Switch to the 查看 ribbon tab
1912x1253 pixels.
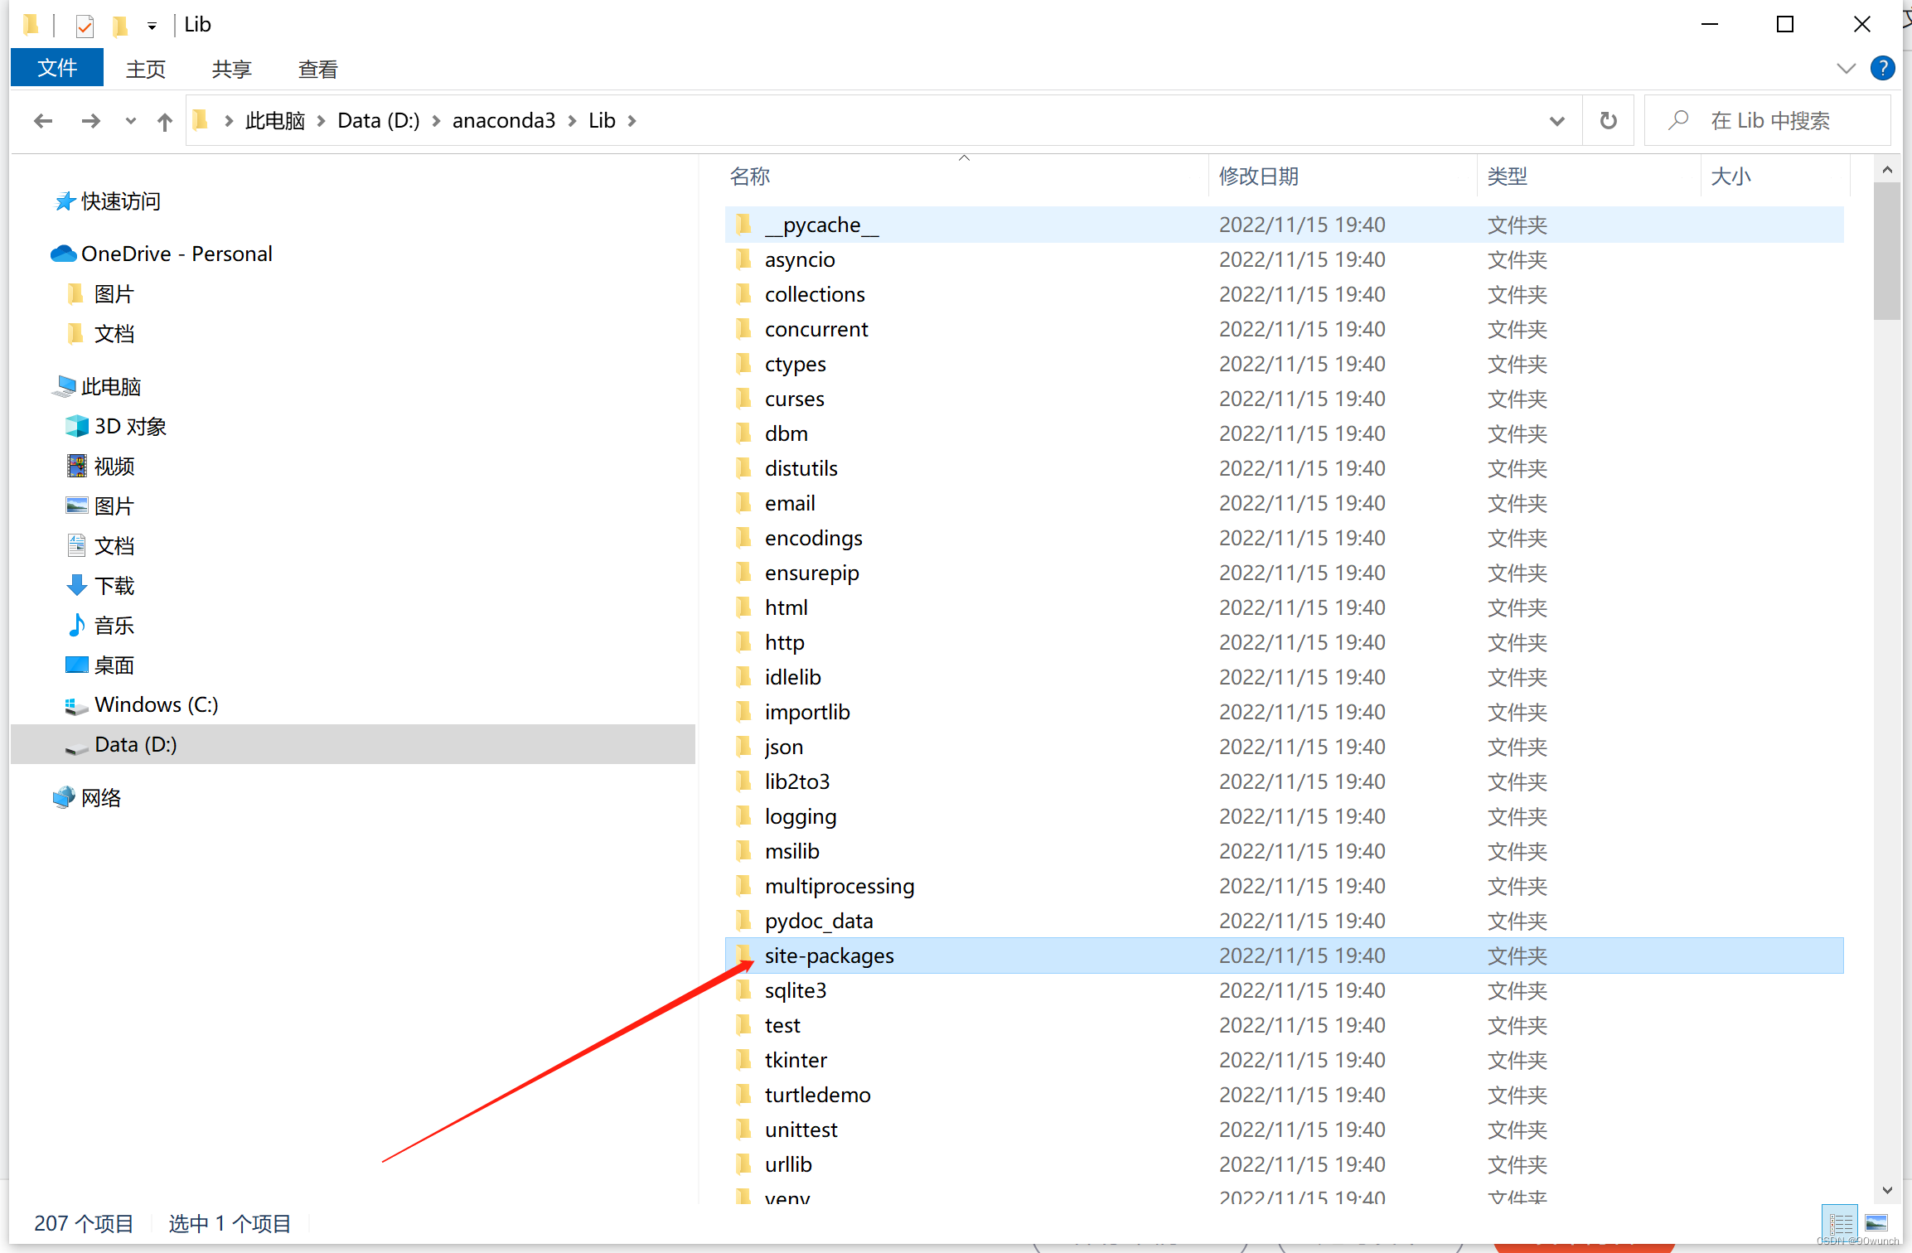click(x=317, y=70)
